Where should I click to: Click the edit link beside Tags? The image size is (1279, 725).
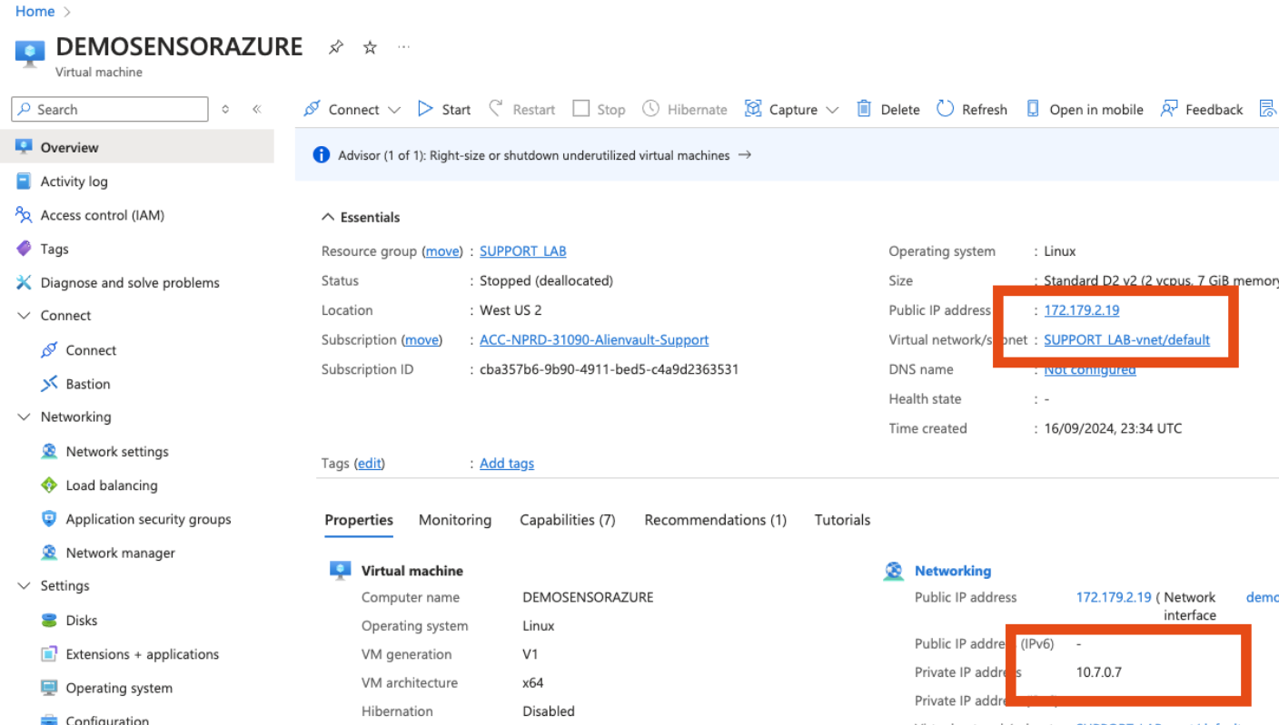pos(370,464)
